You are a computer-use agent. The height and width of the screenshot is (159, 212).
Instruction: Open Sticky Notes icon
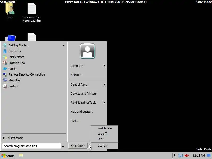(x=5, y=57)
